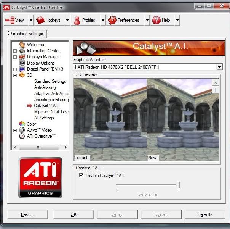Select the Welcome tree icon
The image size is (230, 229).
(x=22, y=45)
